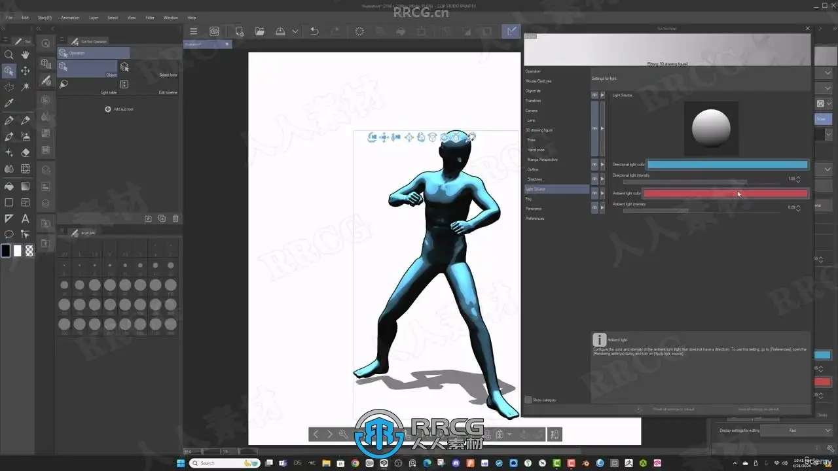Screen dimensions: 838x471
Task: Select the Balloon tool
Action: point(9,234)
